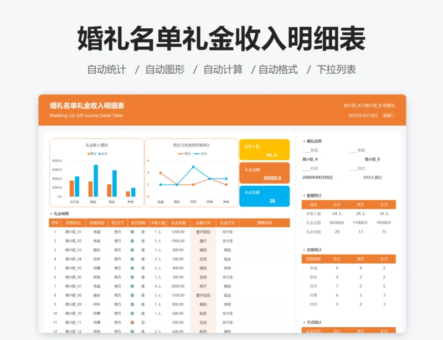Select the green check icon in 微小软_03 row
This screenshot has width=443, height=340.
coord(132,250)
